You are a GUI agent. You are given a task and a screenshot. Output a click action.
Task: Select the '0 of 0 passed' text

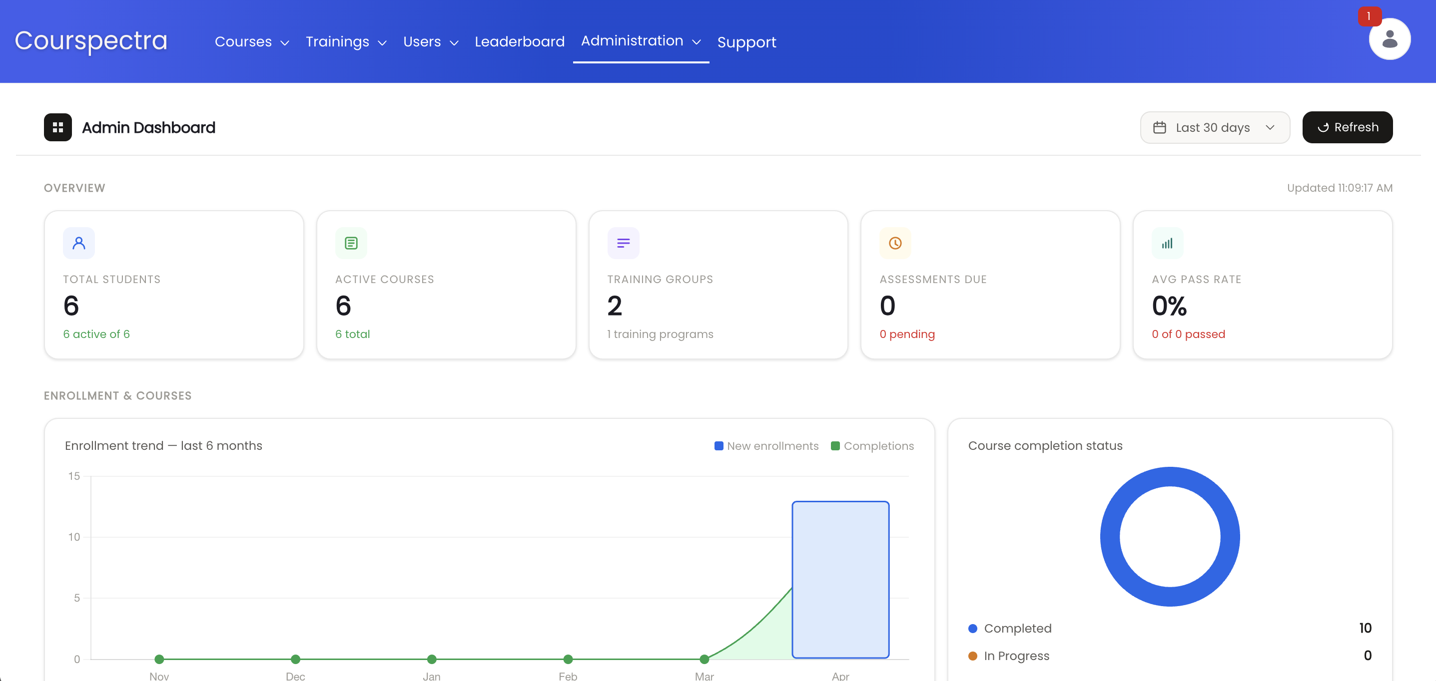[1188, 334]
